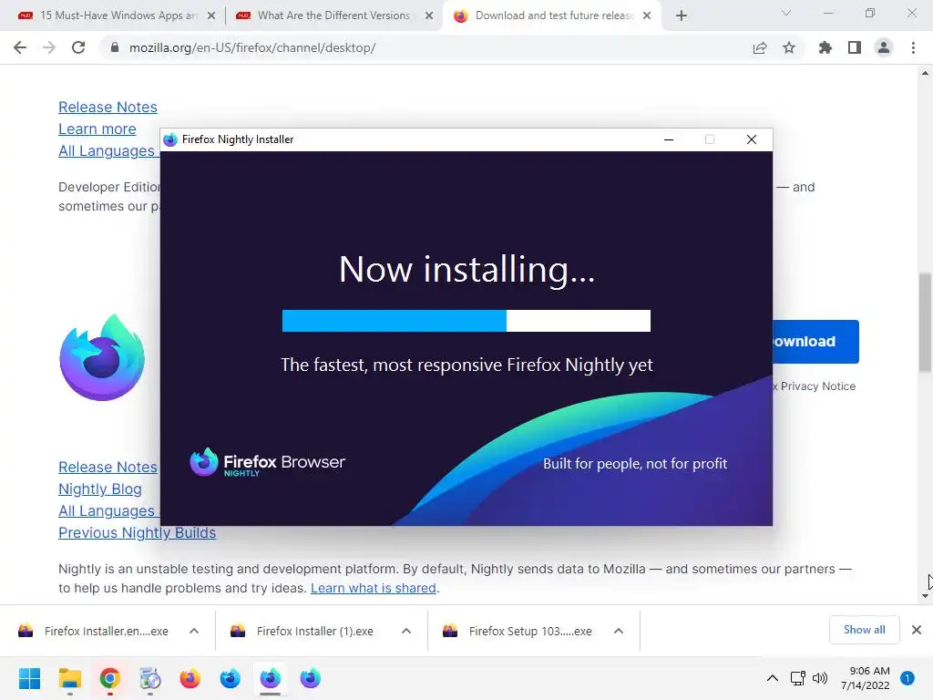Viewport: 933px width, 700px height.
Task: Click the blue Download button on the page
Action: [x=815, y=342]
